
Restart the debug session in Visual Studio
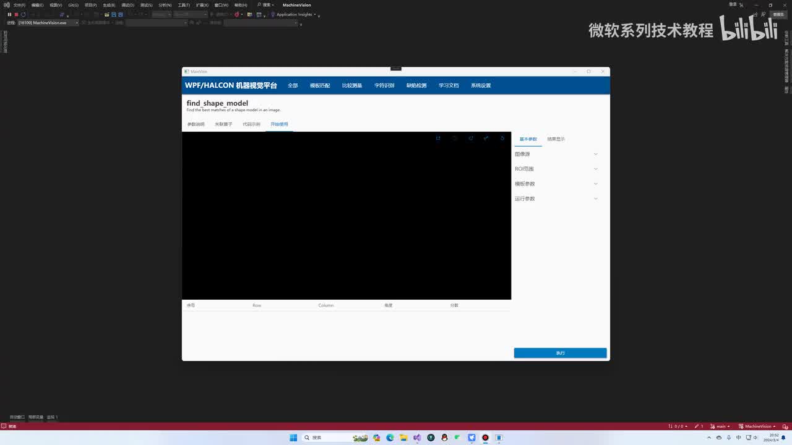tap(24, 14)
